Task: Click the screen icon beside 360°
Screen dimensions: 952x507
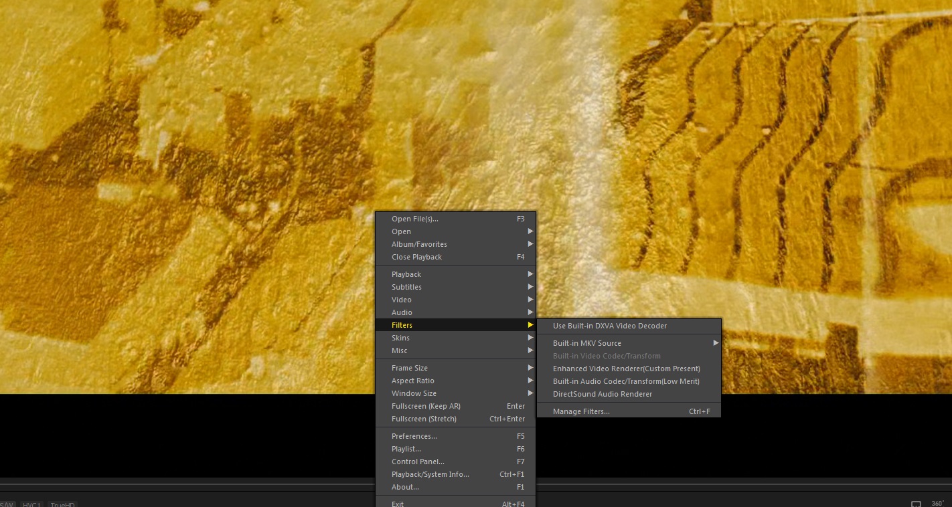Action: 916,504
